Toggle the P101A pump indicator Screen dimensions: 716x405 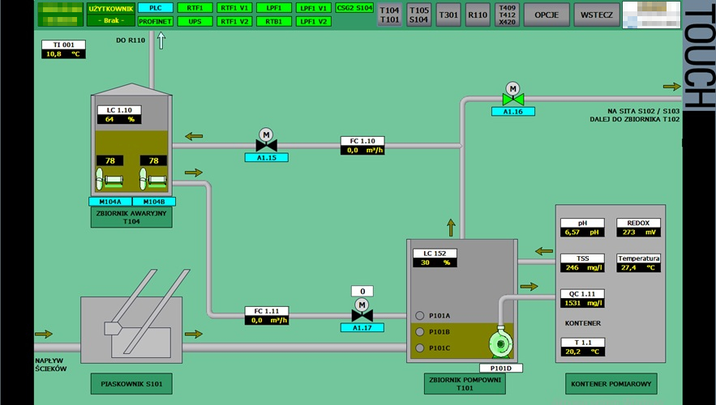(419, 316)
